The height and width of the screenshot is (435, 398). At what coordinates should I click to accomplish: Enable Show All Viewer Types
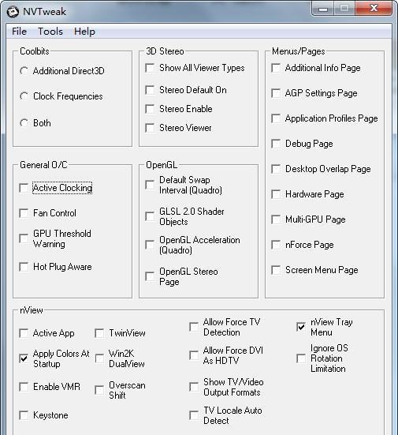click(x=150, y=68)
